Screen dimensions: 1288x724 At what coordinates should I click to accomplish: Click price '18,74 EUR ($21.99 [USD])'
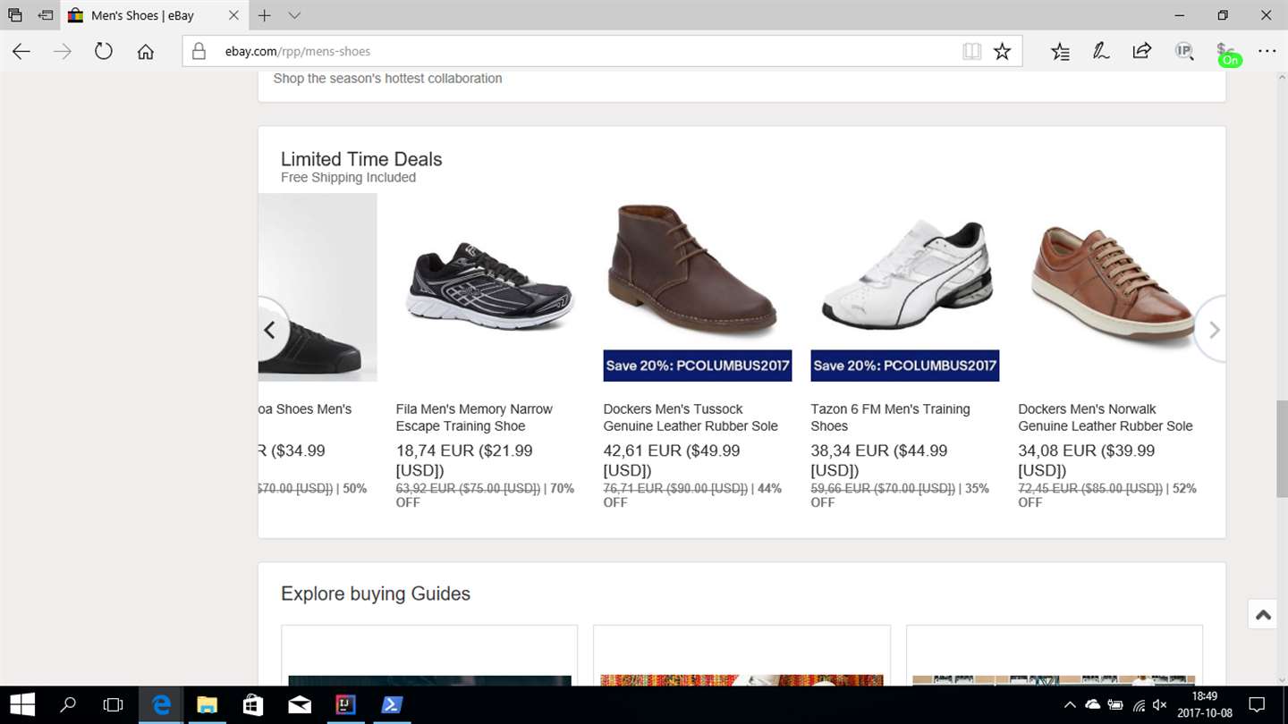coord(464,460)
